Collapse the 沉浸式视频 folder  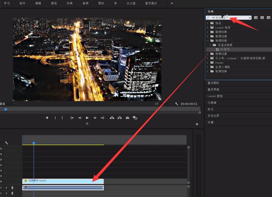[x=210, y=45]
